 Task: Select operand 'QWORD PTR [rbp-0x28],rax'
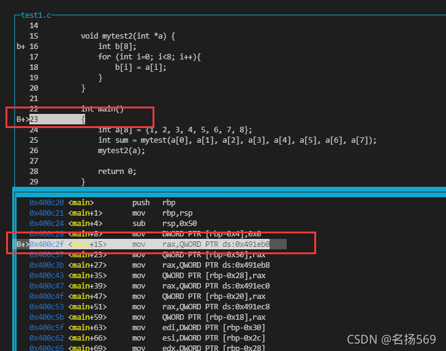(214, 276)
